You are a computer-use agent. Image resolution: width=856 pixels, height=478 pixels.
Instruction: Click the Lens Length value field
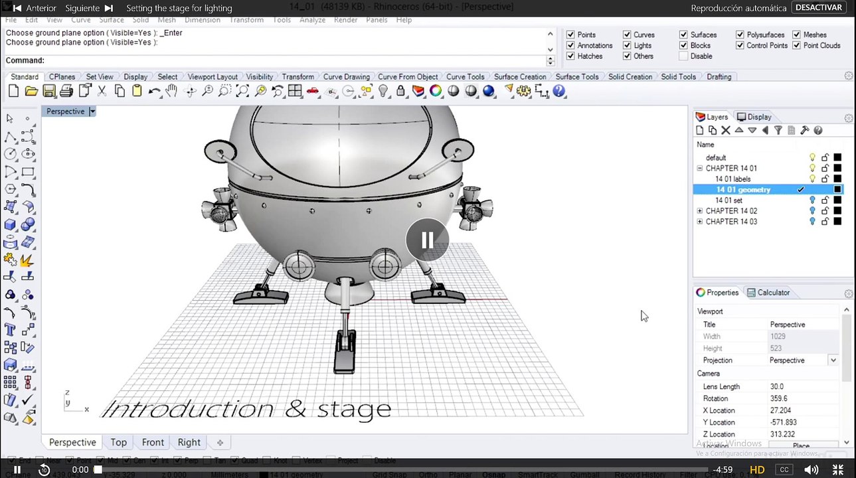[x=804, y=386]
